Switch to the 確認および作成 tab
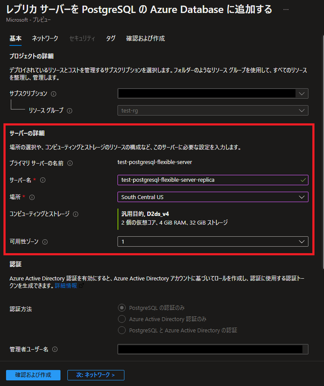 [x=146, y=39]
